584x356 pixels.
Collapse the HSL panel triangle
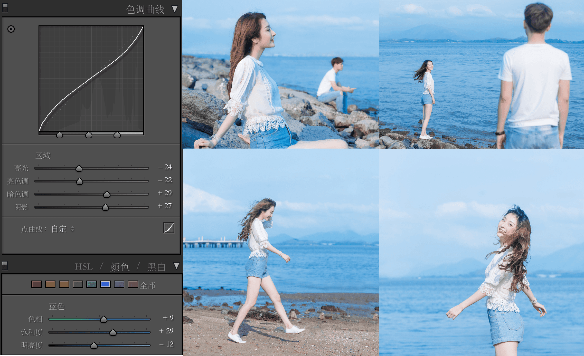click(x=176, y=266)
